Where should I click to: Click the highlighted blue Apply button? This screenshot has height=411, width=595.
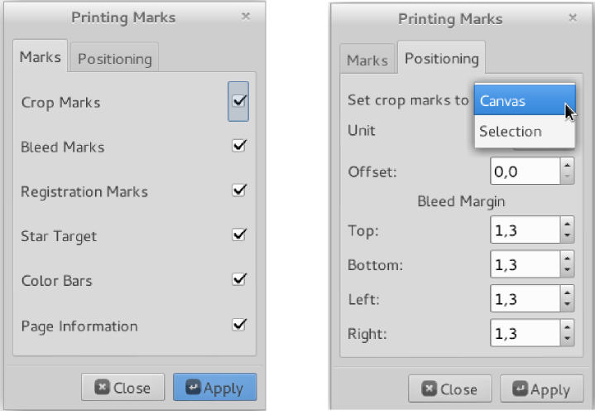tap(214, 388)
